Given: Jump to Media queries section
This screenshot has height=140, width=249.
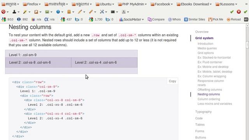Looking at the screenshot, I should [x=207, y=48].
